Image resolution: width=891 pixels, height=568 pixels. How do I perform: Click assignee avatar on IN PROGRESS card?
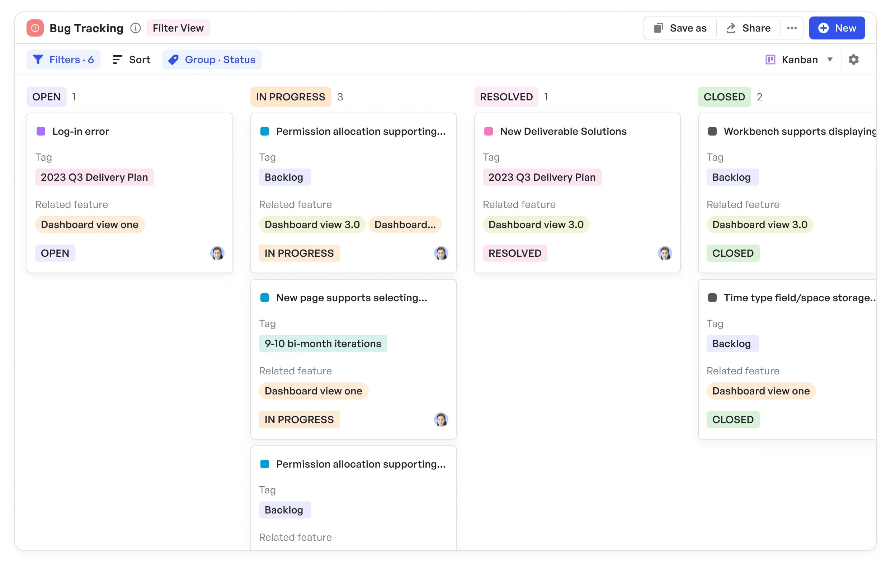coord(441,253)
